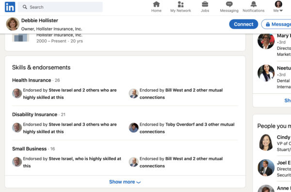This screenshot has height=192, width=291.
Task: Open the Disability Insurance skill
Action: coord(35,114)
